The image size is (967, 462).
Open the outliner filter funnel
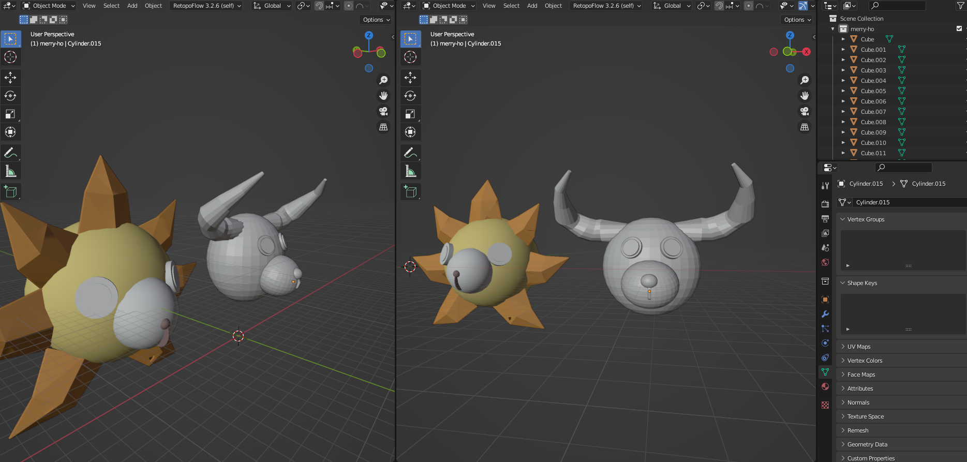pos(960,6)
